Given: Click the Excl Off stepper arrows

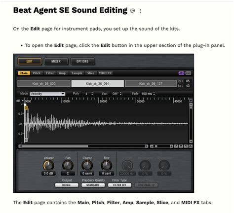Looking at the screenshot, I should coord(121,94).
